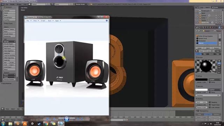Viewport: 224px width, 126px height.
Task: Click the Camera object icon in outliner
Action: (x=200, y=15)
